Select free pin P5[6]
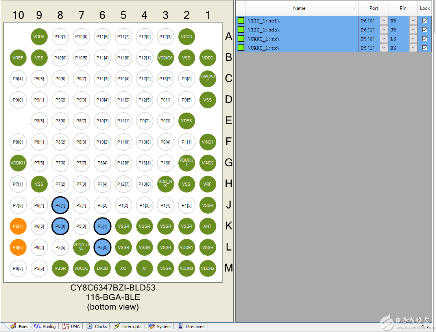This screenshot has height=332, width=436. pyautogui.click(x=39, y=268)
